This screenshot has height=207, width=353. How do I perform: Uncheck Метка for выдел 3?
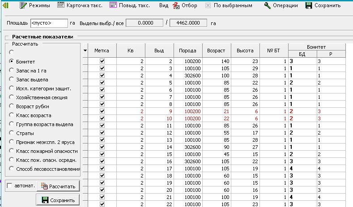tap(102, 68)
